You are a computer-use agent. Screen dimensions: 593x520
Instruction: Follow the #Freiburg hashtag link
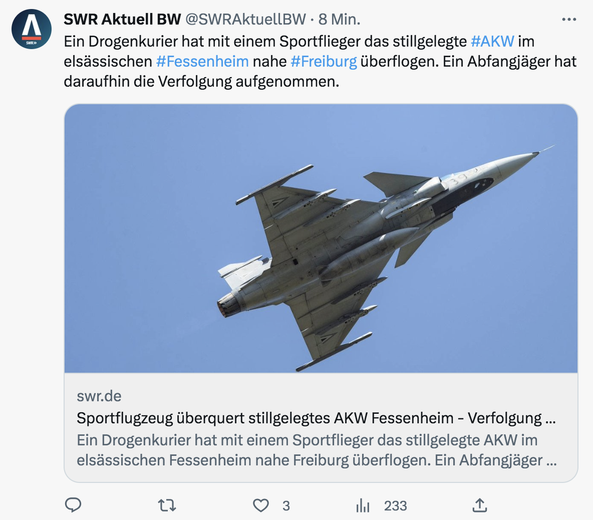324,61
